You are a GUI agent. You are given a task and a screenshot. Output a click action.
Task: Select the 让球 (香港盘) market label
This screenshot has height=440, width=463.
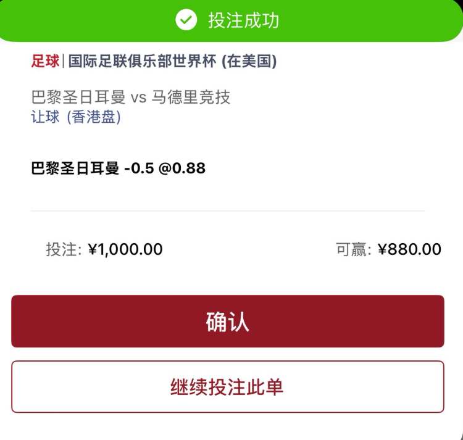pyautogui.click(x=76, y=117)
